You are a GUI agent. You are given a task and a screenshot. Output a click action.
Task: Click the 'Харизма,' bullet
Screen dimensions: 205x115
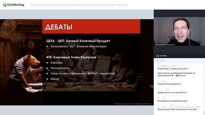click(x=57, y=63)
